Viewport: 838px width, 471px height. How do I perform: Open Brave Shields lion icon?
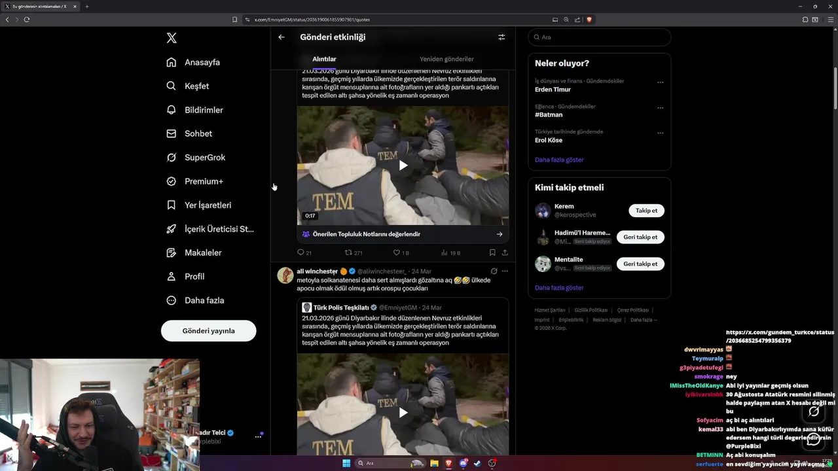(589, 20)
